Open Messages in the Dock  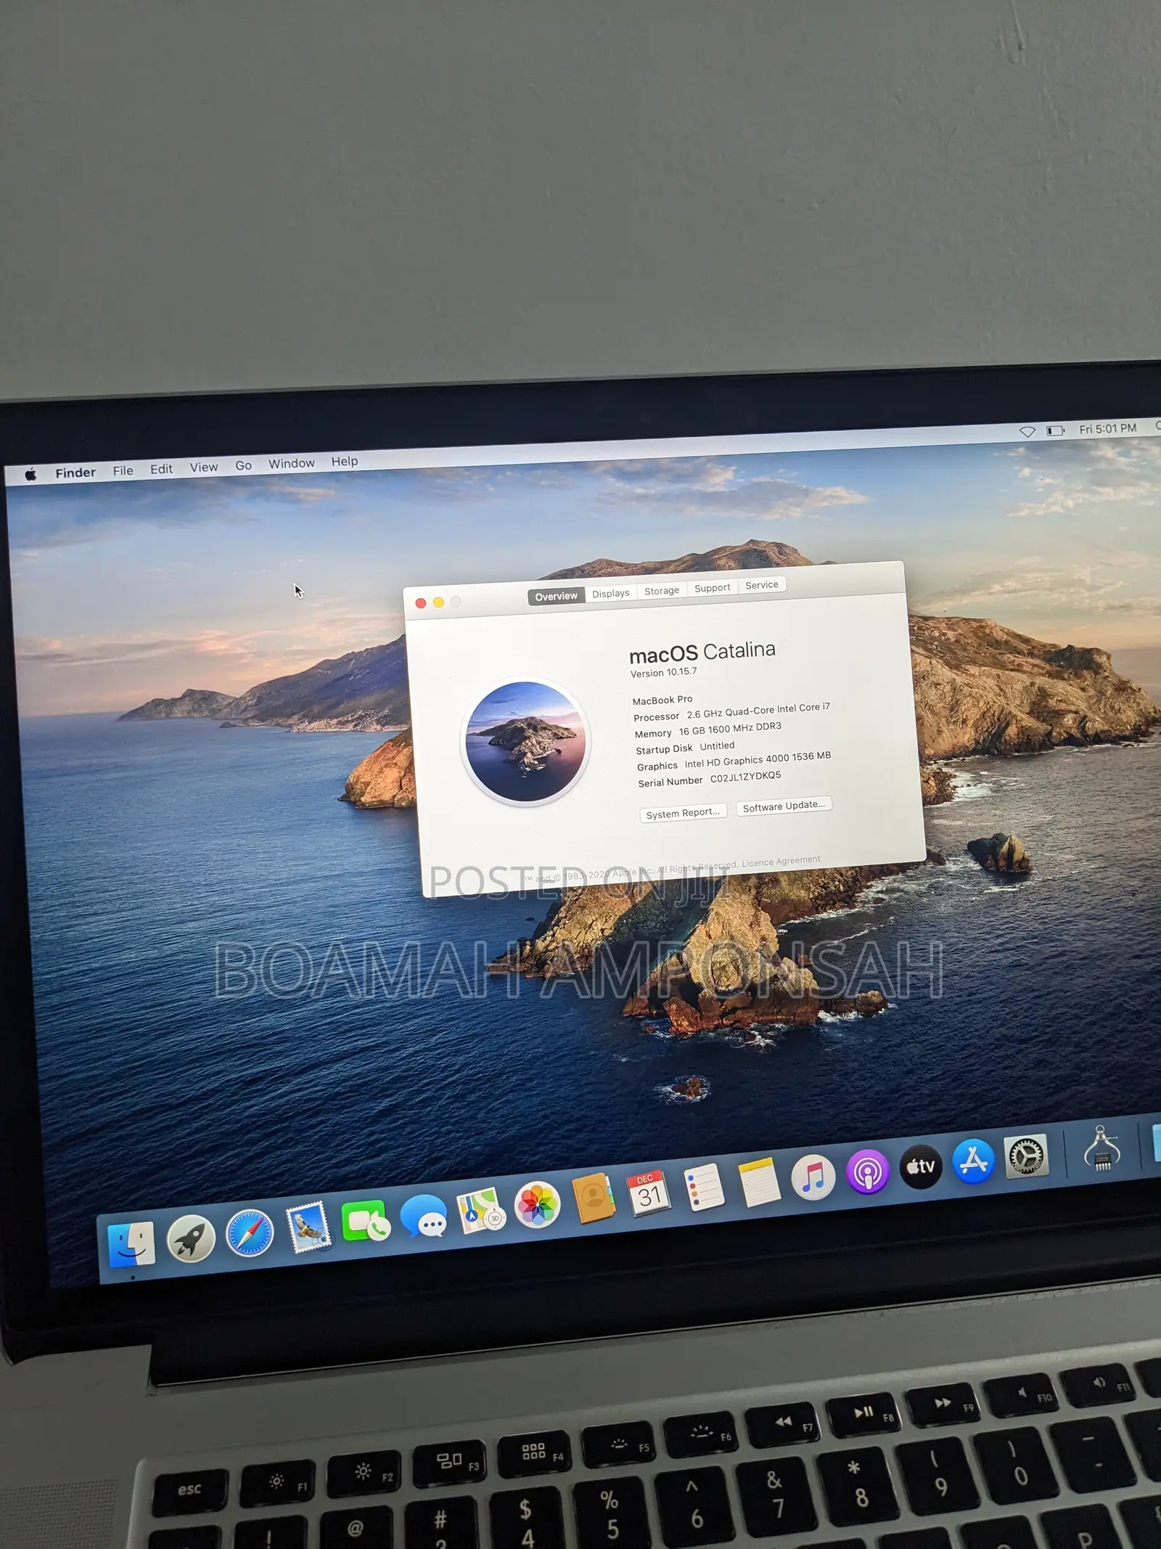coord(424,1215)
